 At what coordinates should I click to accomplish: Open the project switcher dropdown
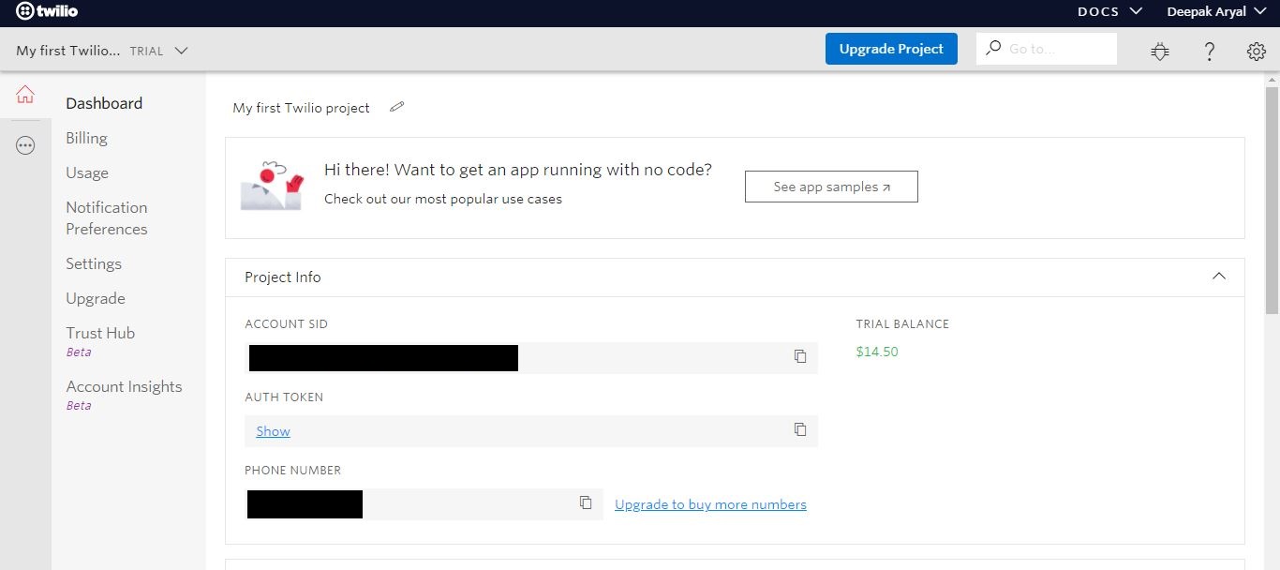tap(102, 51)
